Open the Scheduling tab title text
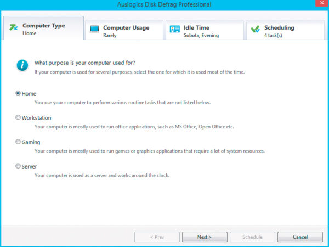This screenshot has height=247, width=329. 279,27
